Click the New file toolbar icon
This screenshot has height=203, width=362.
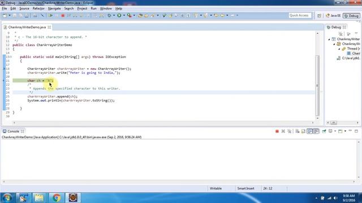pos(5,15)
